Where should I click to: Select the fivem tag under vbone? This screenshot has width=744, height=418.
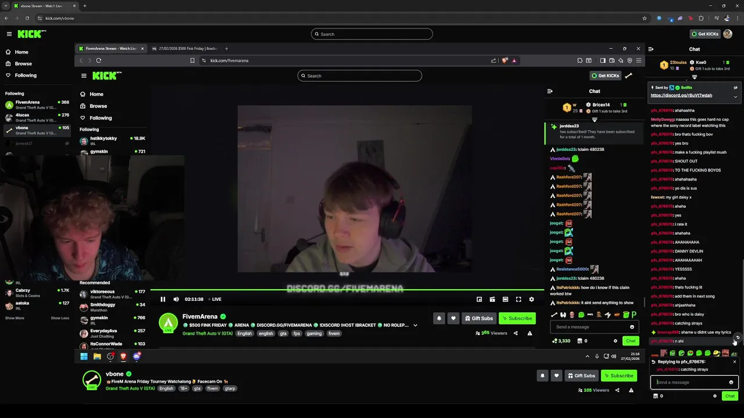[213, 388]
